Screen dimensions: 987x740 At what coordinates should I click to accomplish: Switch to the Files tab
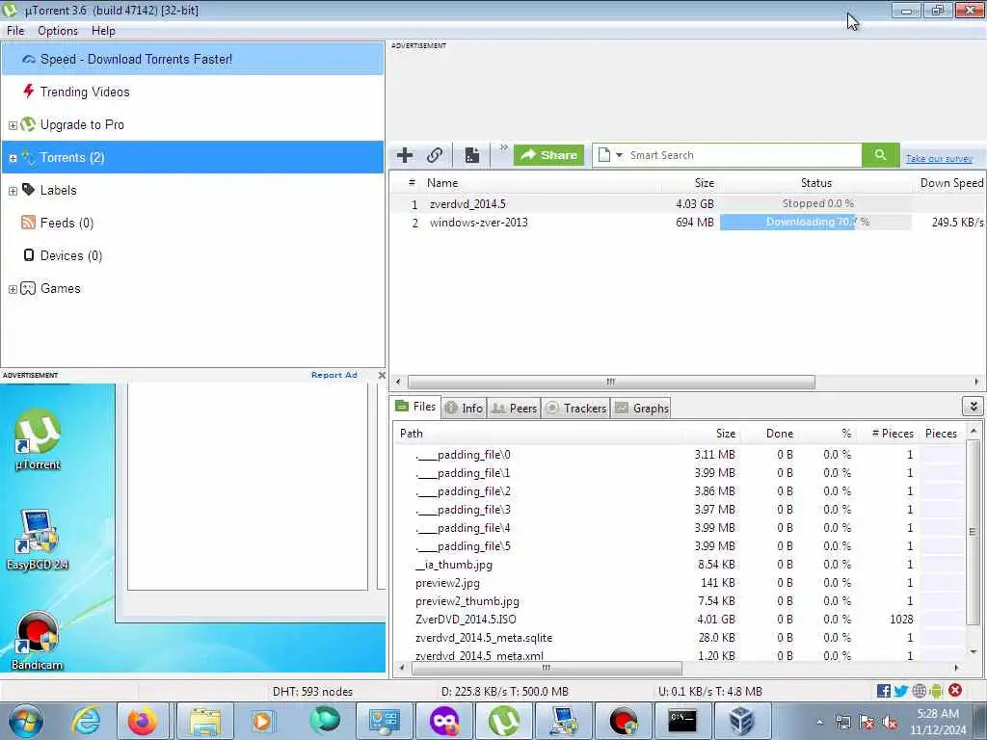(x=415, y=408)
